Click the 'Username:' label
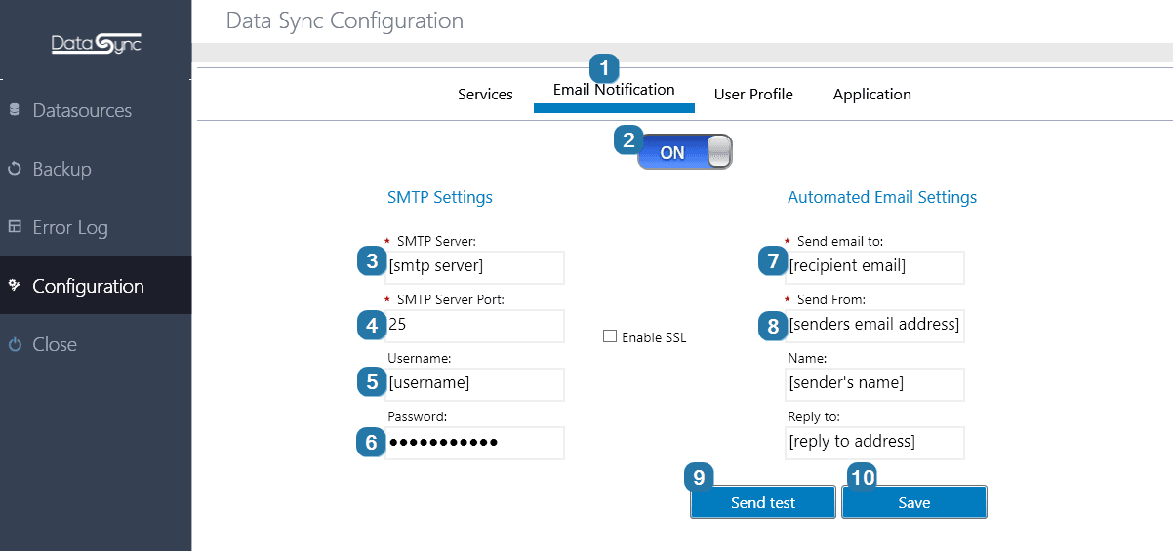This screenshot has height=551, width=1173. click(420, 358)
